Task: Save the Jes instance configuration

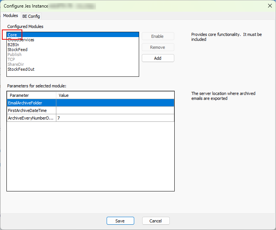Action: coord(120,221)
